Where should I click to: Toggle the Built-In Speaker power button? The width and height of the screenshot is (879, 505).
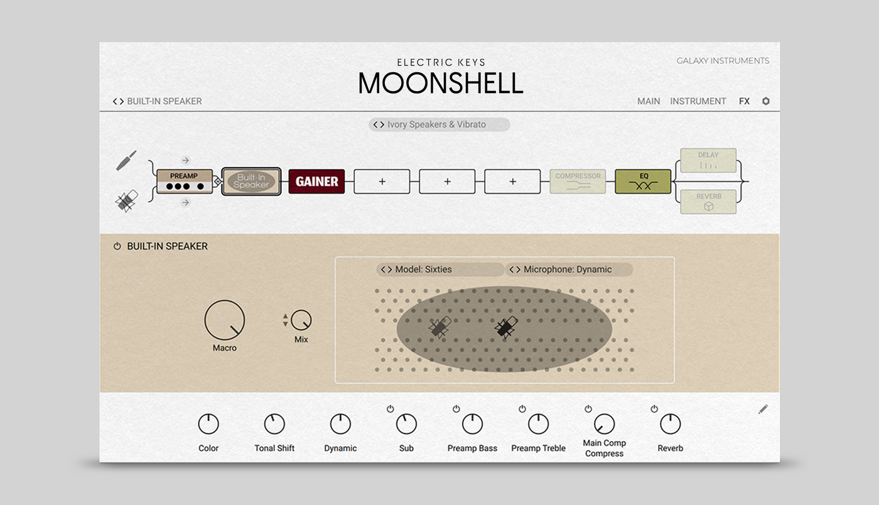(x=117, y=246)
